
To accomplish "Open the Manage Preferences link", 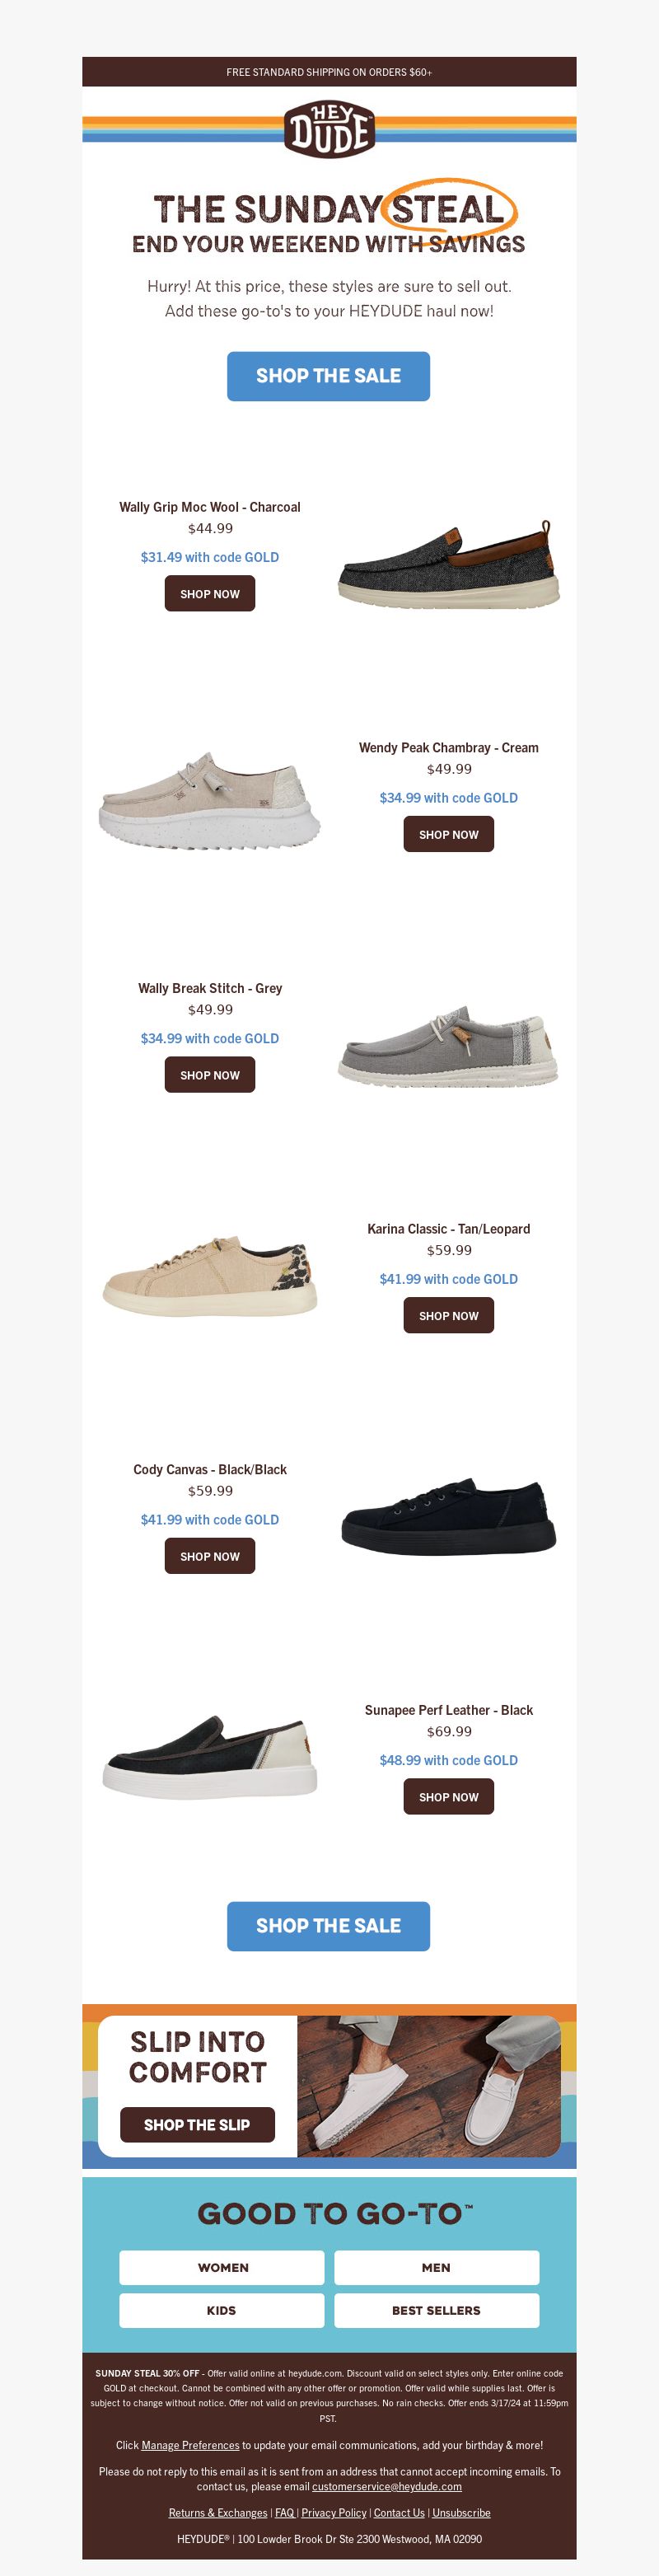I will [x=190, y=2445].
